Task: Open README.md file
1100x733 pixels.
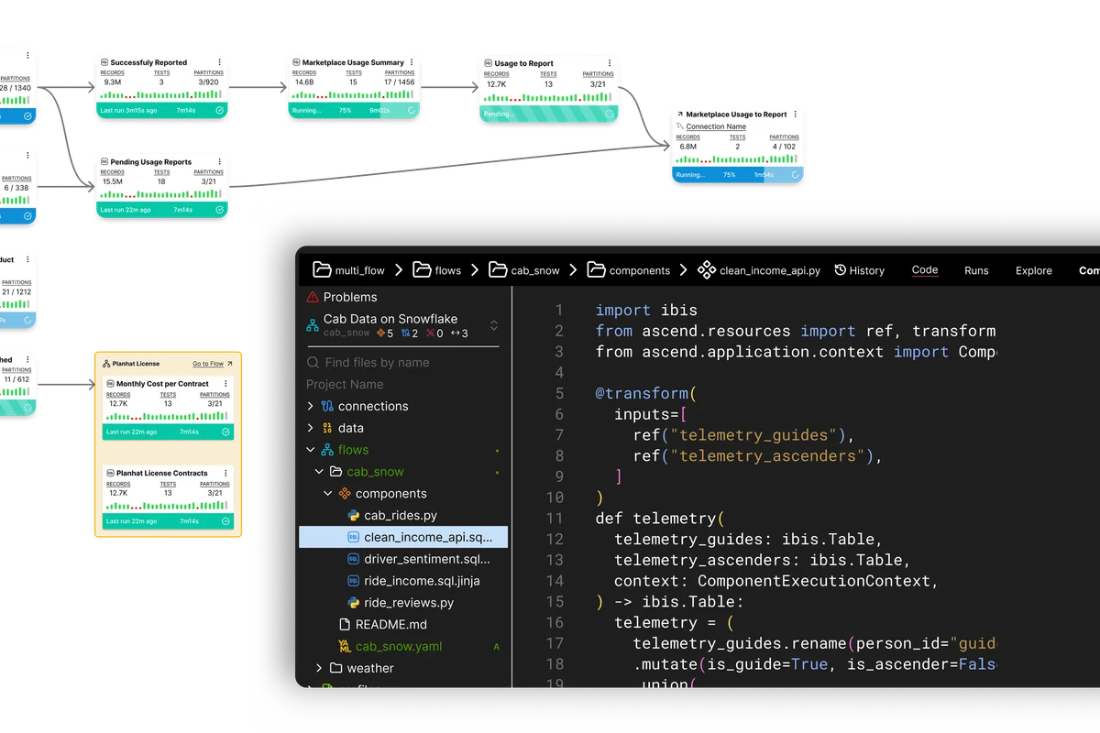Action: point(391,625)
